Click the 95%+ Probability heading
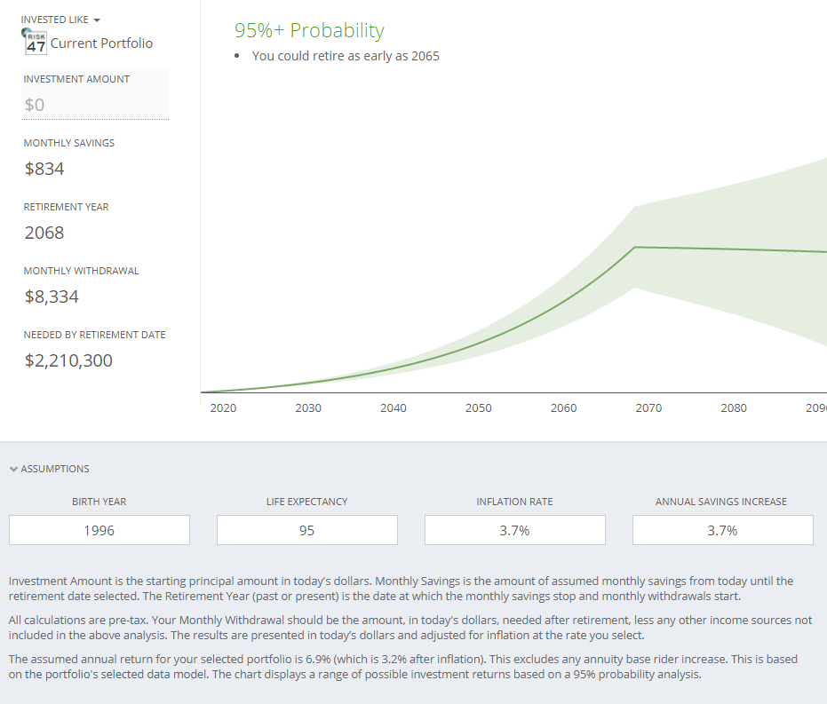This screenshot has width=827, height=704. coord(309,31)
